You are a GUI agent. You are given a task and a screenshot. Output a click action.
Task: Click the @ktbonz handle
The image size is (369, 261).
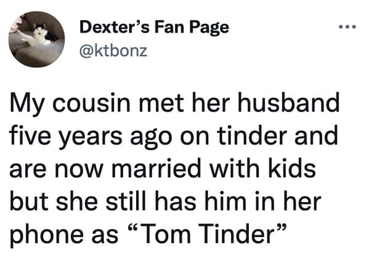click(x=113, y=51)
